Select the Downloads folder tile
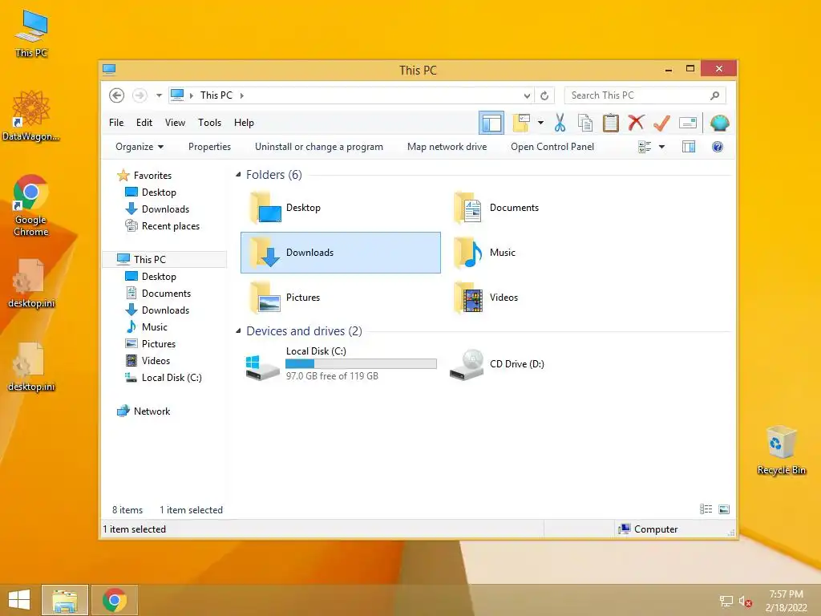This screenshot has height=616, width=821. 340,253
